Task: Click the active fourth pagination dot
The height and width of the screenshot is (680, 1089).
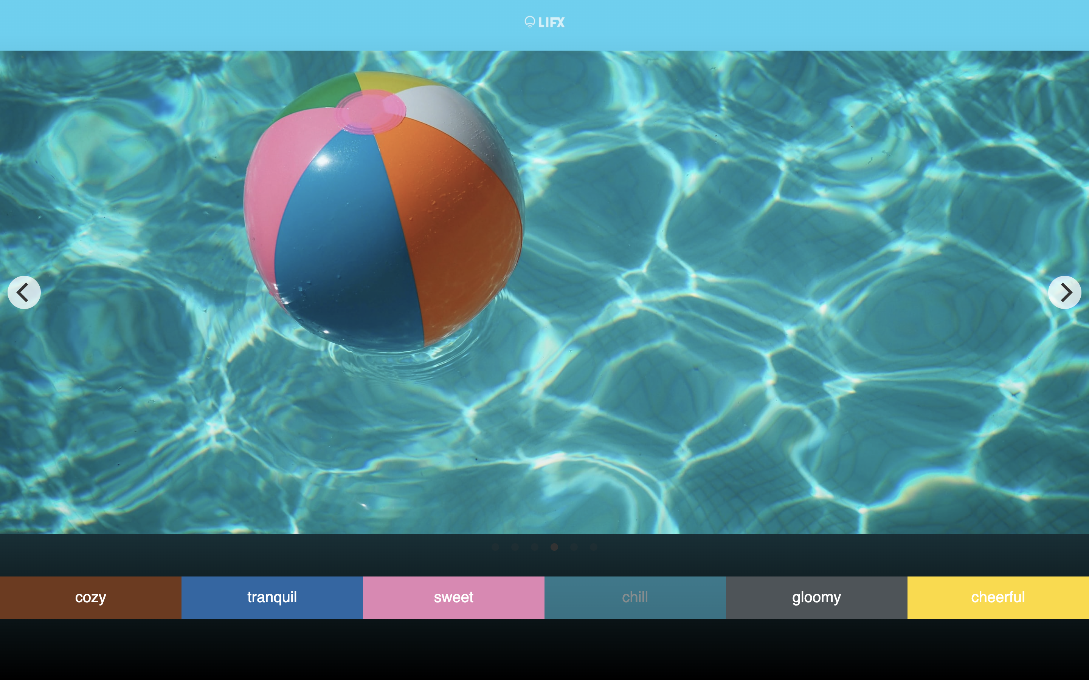Action: 554,547
